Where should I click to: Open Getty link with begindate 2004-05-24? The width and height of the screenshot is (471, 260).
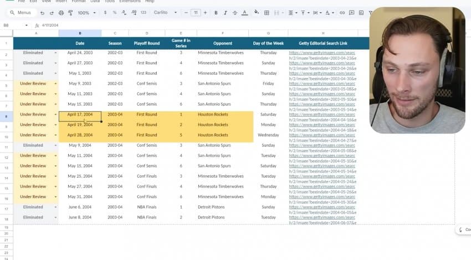tap(322, 179)
